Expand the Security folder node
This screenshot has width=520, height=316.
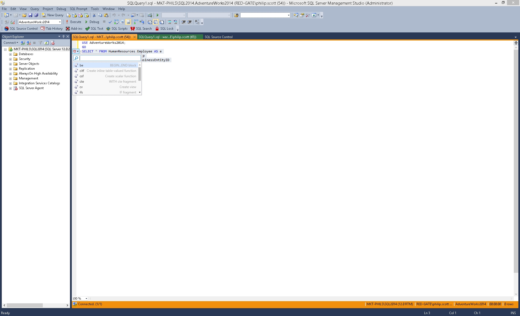coord(10,59)
